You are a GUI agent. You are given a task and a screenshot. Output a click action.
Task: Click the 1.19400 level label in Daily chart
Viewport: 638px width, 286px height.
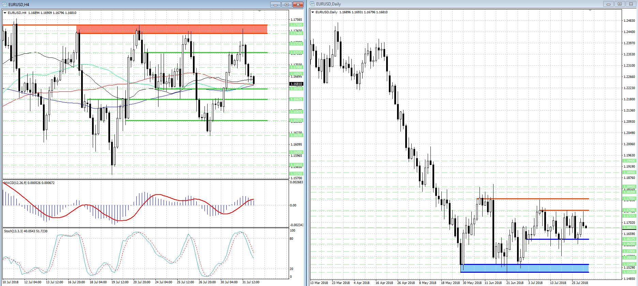(x=629, y=161)
